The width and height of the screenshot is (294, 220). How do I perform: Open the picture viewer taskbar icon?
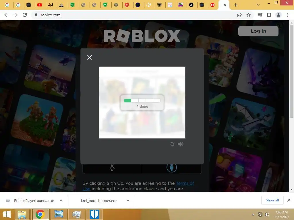coord(59,214)
